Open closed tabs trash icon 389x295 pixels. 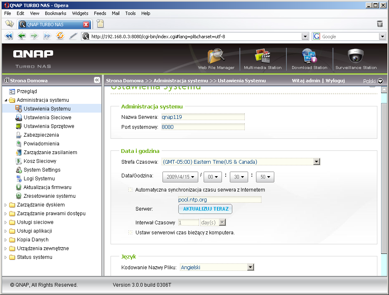pyautogui.click(x=380, y=24)
